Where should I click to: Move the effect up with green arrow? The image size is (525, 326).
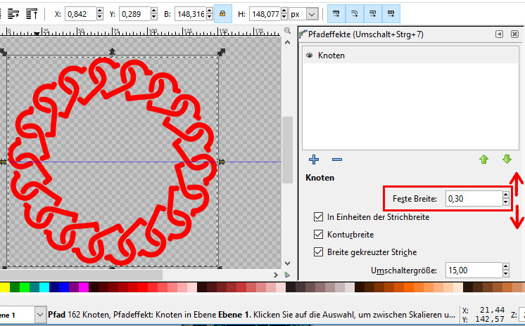coord(483,159)
